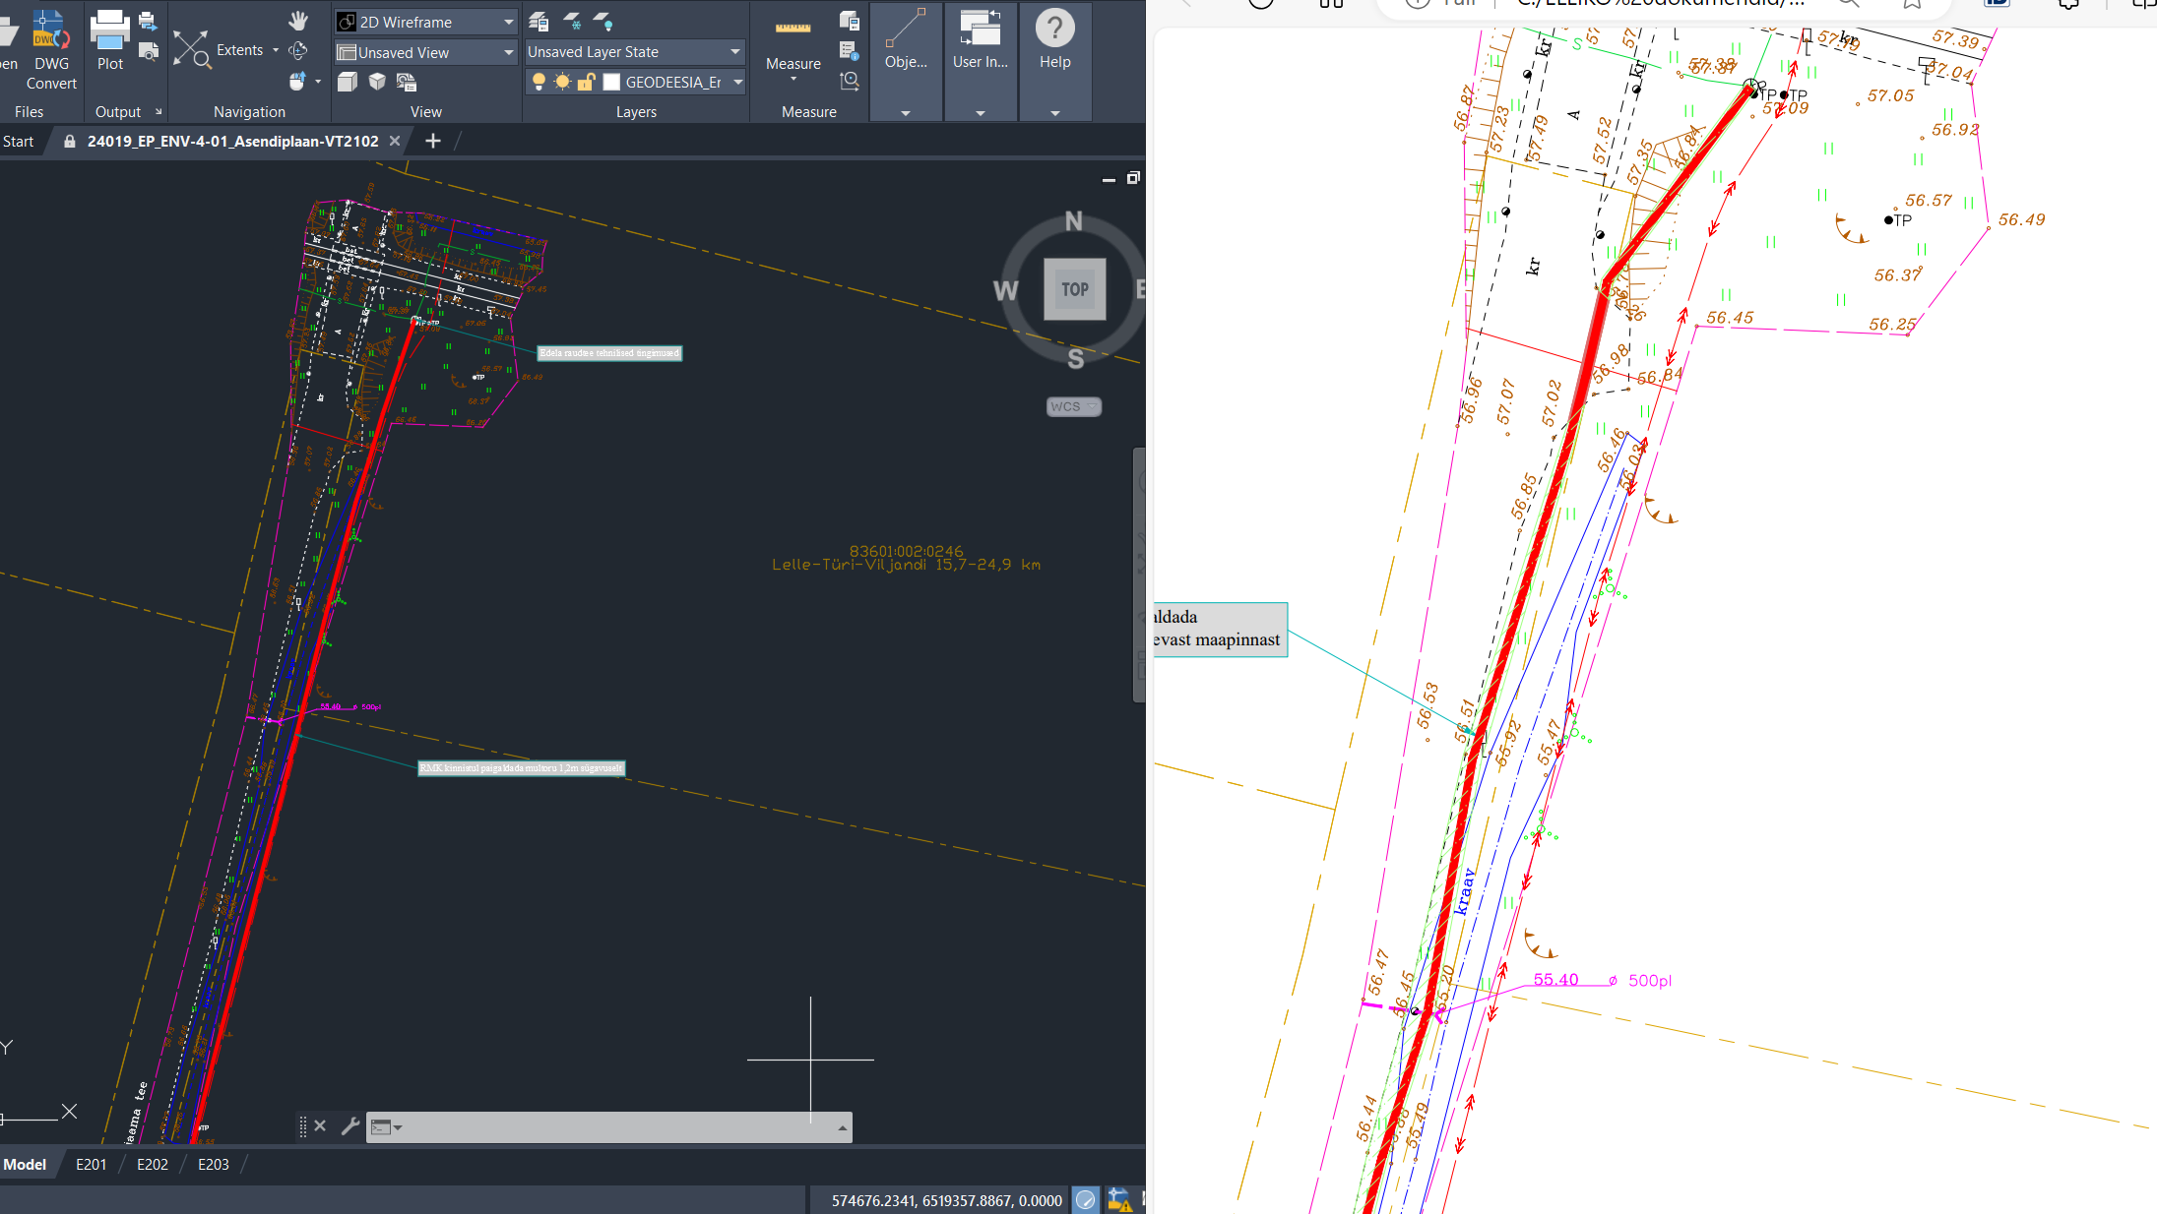The height and width of the screenshot is (1214, 2157).
Task: Open the Layer Properties icon
Action: point(539,21)
